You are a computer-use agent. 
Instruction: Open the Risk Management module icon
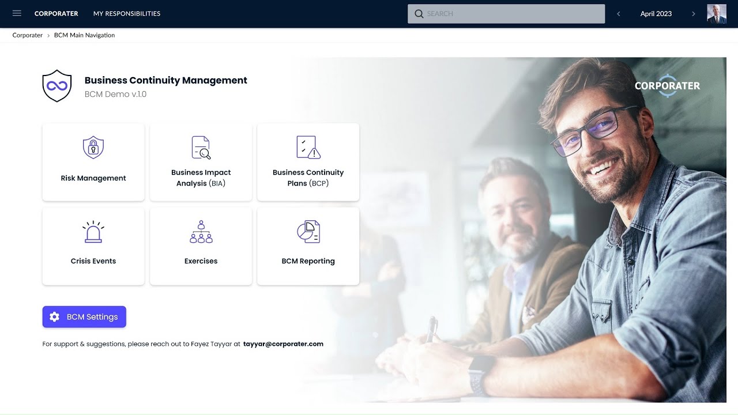tap(93, 147)
